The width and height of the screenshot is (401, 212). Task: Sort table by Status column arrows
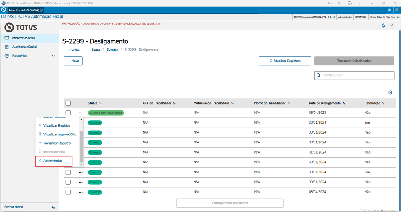(100, 103)
